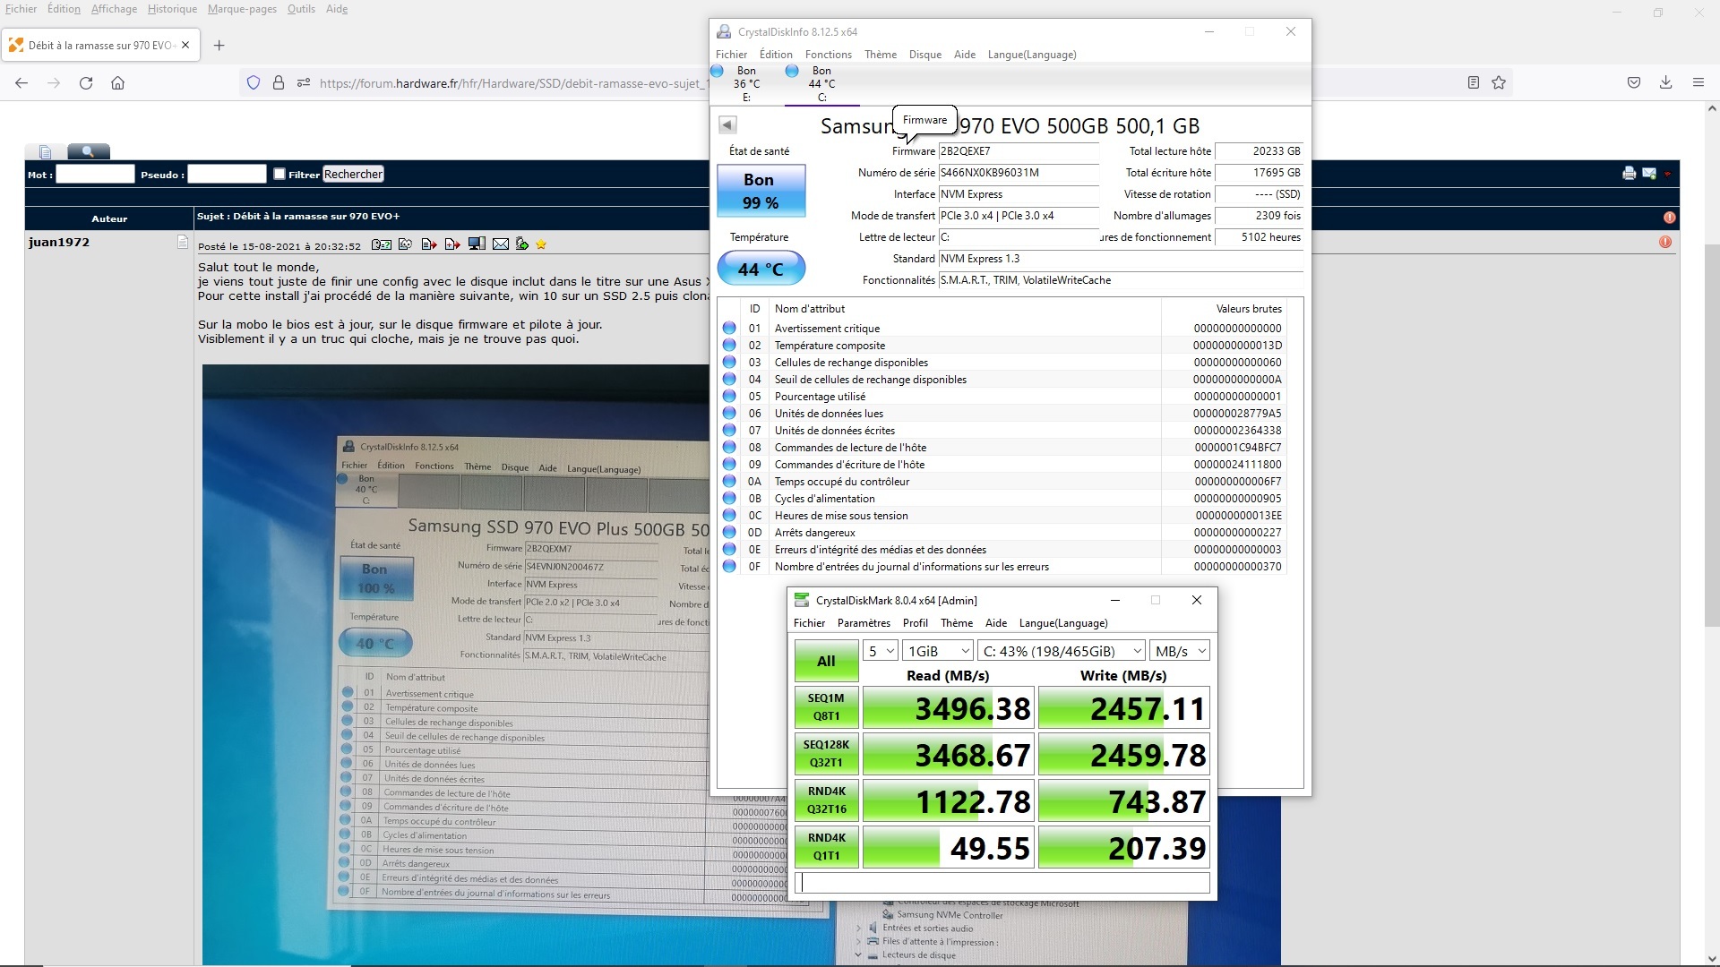Click the Rechercher button
The width and height of the screenshot is (1720, 967).
coord(353,174)
